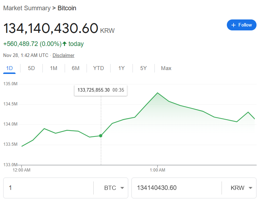Click the green data point on chart
Image resolution: width=271 pixels, height=203 pixels.
click(101, 136)
